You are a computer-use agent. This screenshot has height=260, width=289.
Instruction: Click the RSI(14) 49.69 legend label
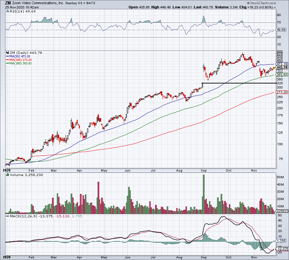click(23, 12)
